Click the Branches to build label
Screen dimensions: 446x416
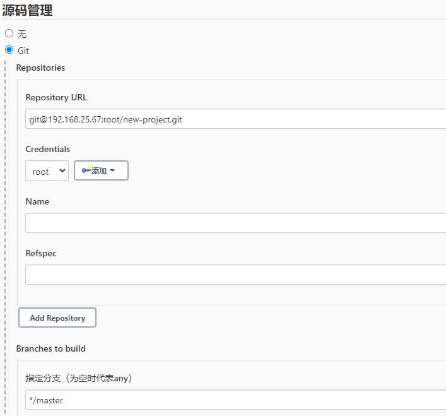click(x=51, y=349)
